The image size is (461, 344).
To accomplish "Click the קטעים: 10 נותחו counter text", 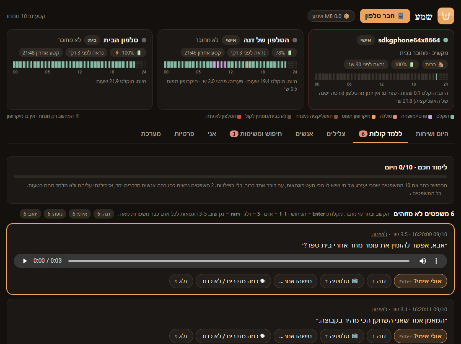I will pyautogui.click(x=26, y=16).
